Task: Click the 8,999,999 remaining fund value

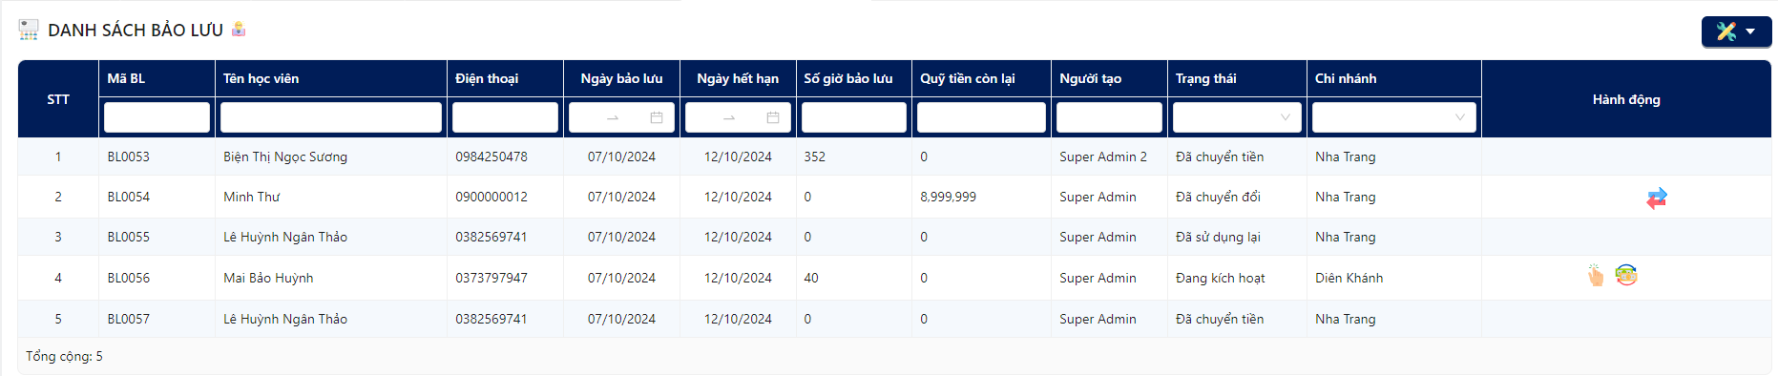Action: pyautogui.click(x=948, y=197)
